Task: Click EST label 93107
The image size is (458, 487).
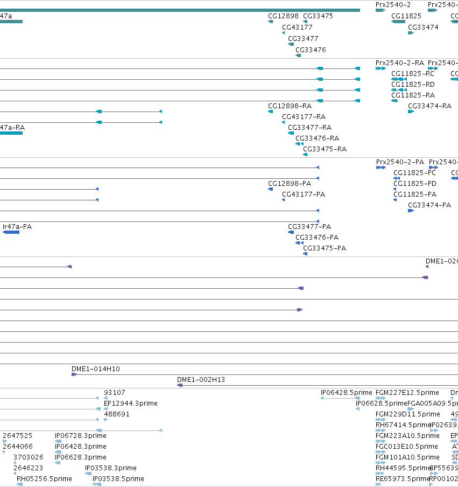Action: [115, 393]
